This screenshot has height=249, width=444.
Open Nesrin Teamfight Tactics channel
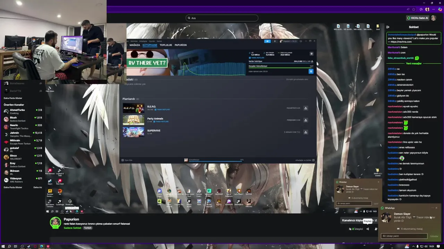click(22, 127)
